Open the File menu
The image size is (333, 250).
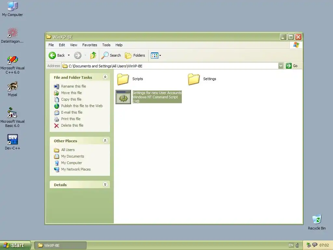(51, 45)
